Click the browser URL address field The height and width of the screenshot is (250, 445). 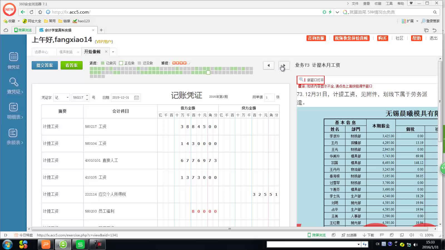click(x=184, y=12)
